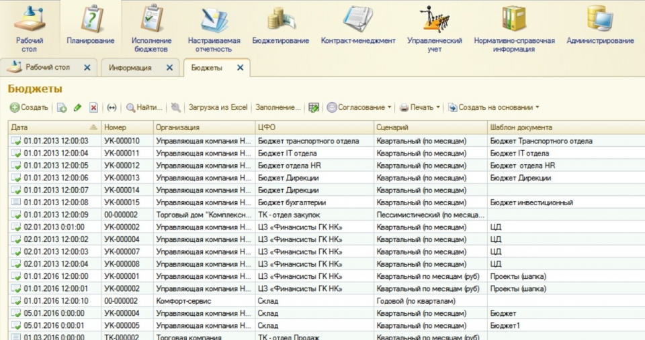Open the Печать dropdown menu

420,107
